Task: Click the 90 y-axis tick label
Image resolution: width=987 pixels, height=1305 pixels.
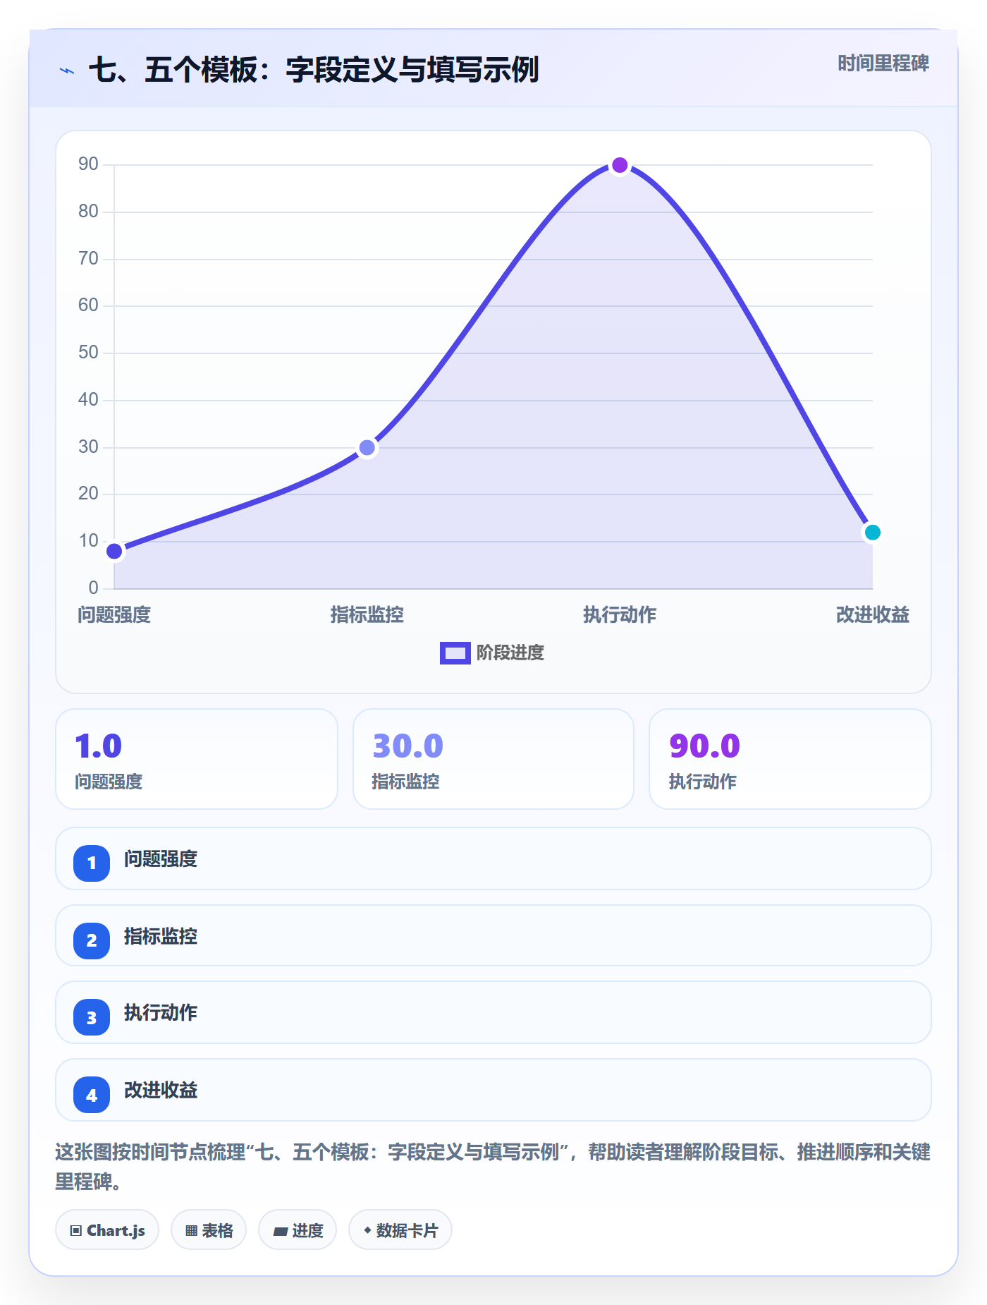Action: (x=88, y=164)
